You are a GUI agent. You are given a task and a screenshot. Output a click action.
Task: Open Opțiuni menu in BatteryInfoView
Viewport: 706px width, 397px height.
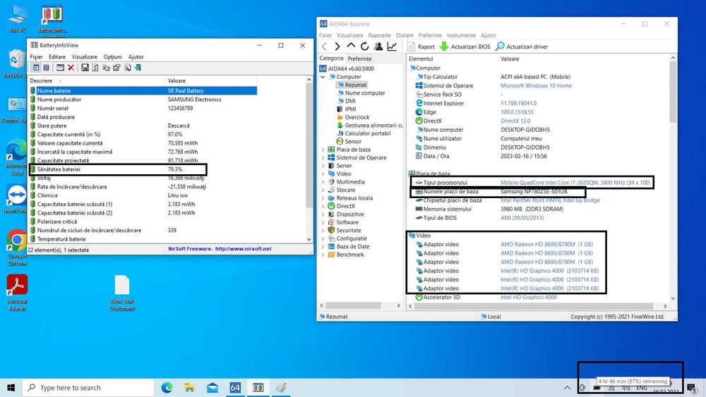click(112, 56)
